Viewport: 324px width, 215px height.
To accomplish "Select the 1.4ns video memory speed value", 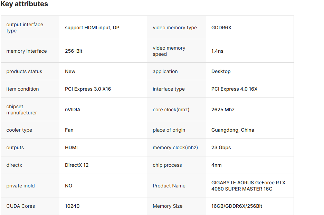I will [x=217, y=51].
